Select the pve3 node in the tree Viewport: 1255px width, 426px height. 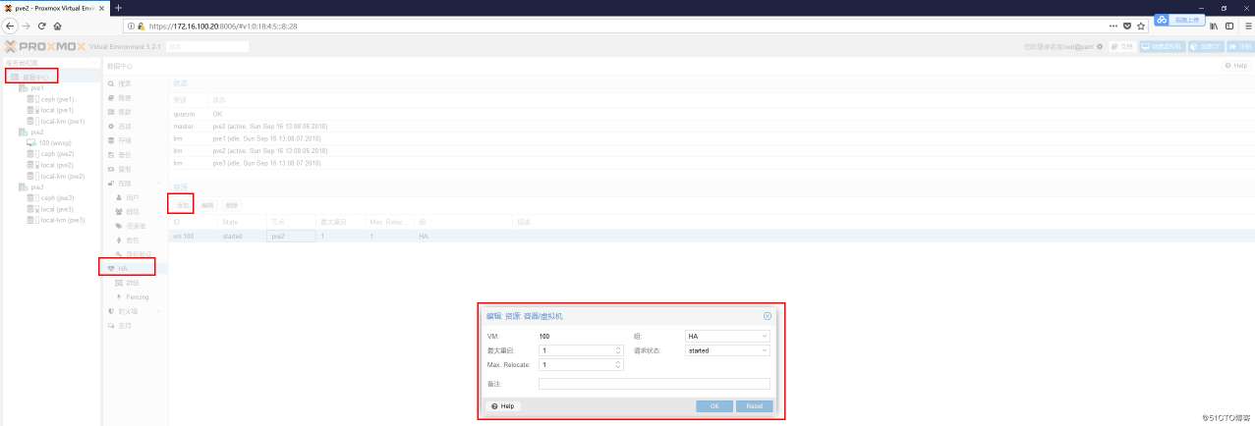point(37,186)
